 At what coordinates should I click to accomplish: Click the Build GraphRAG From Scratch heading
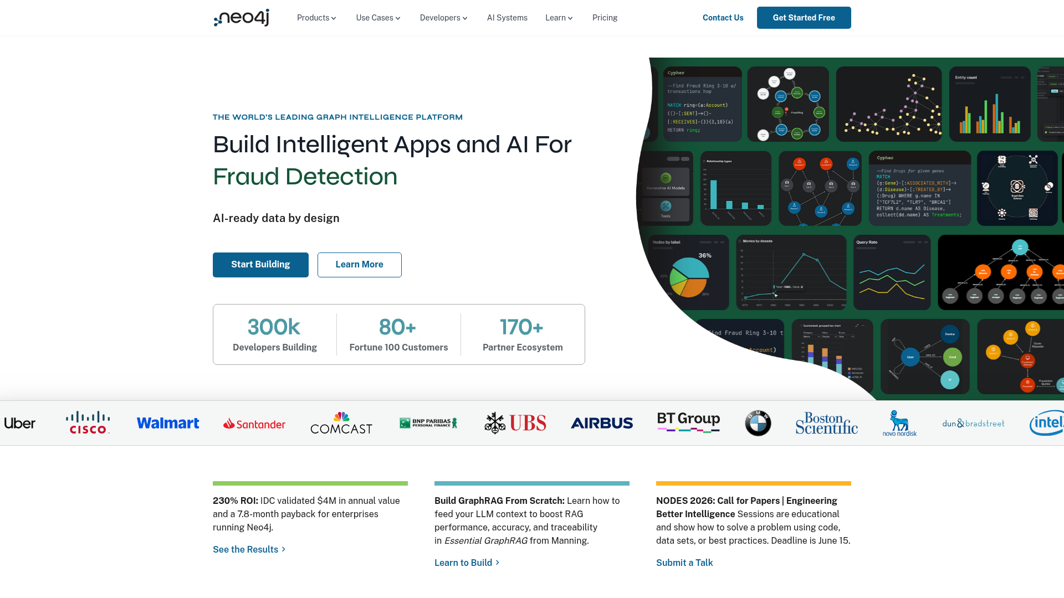499,501
